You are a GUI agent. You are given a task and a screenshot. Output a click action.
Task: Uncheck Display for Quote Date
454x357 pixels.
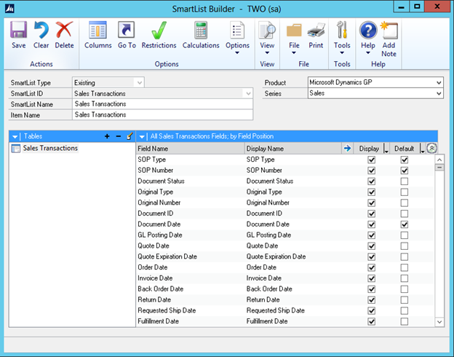pos(371,246)
